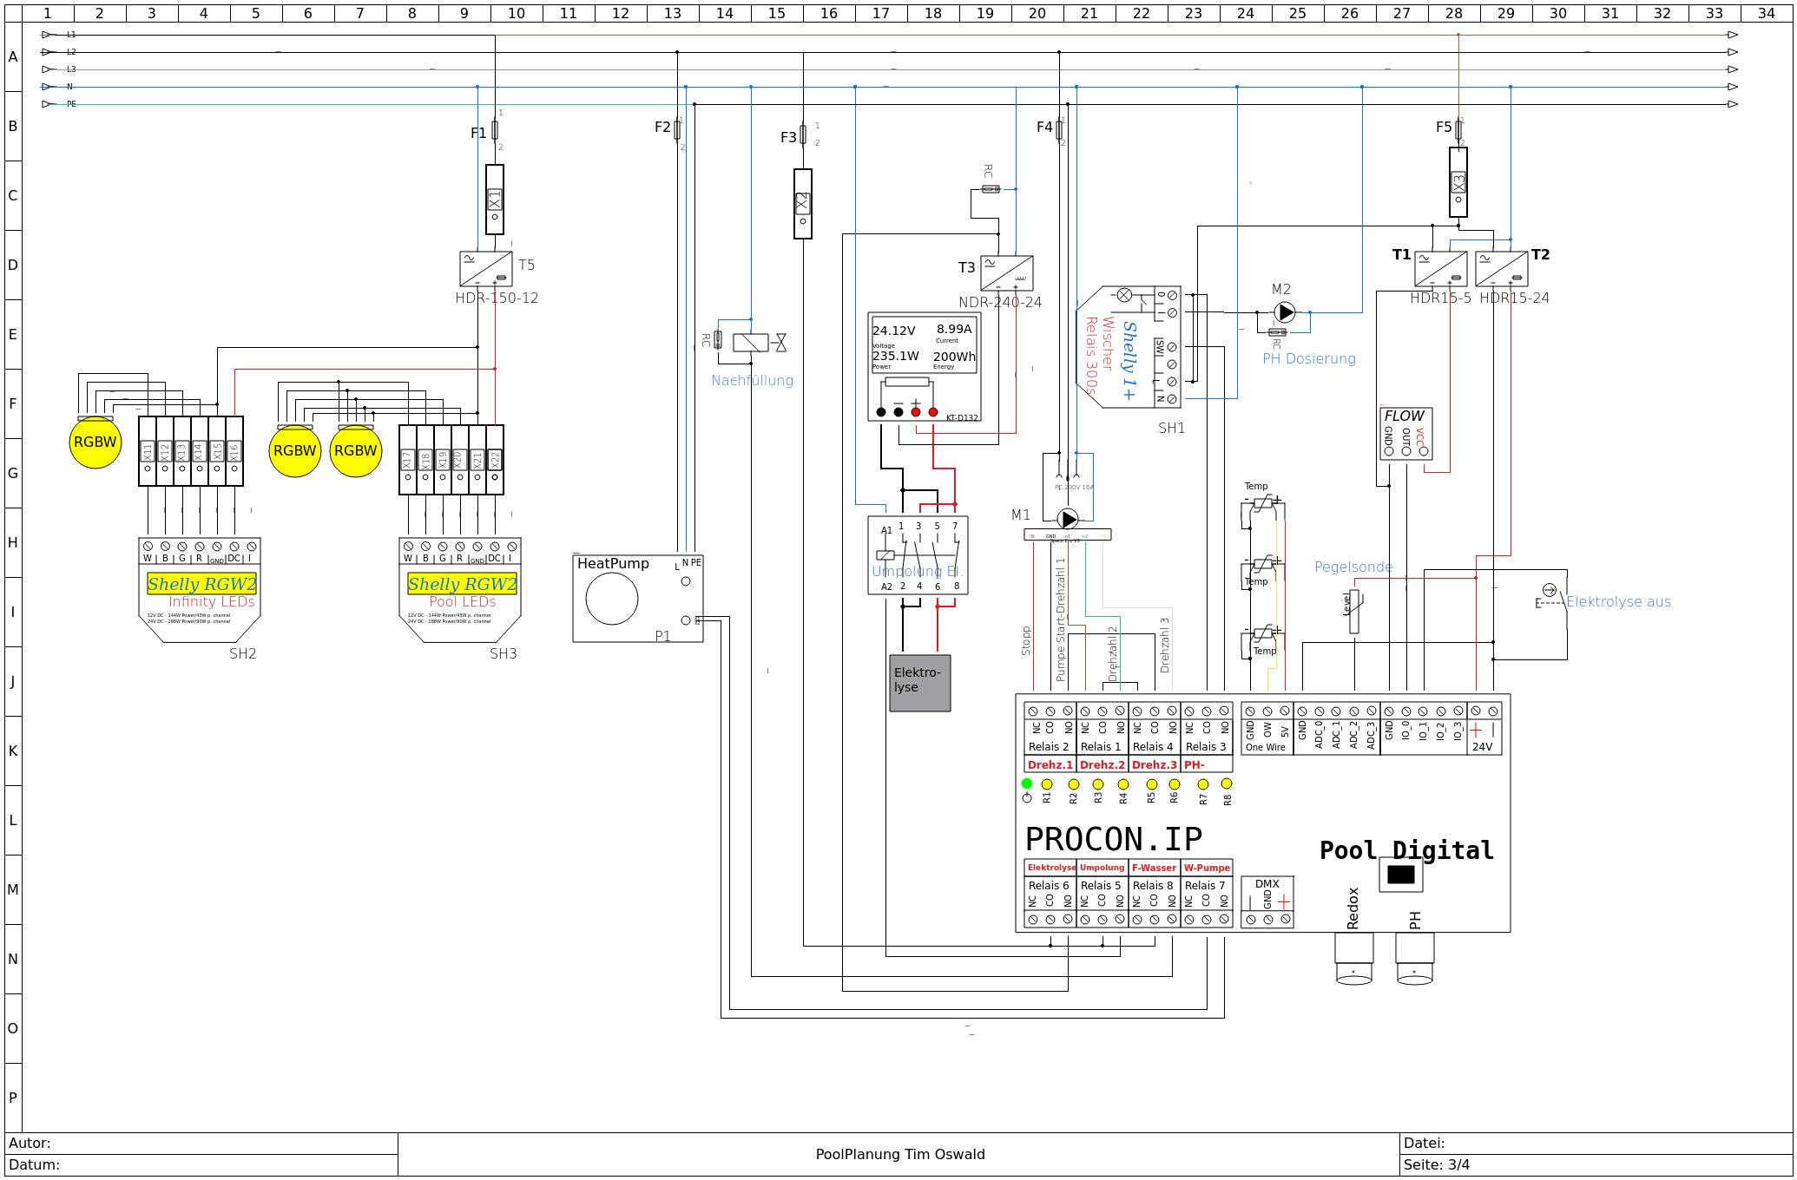Click the red W-Pumpe label
The height and width of the screenshot is (1180, 1797).
click(x=1207, y=868)
